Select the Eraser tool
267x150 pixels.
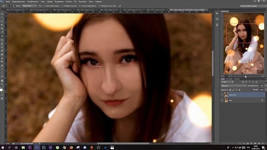2,51
